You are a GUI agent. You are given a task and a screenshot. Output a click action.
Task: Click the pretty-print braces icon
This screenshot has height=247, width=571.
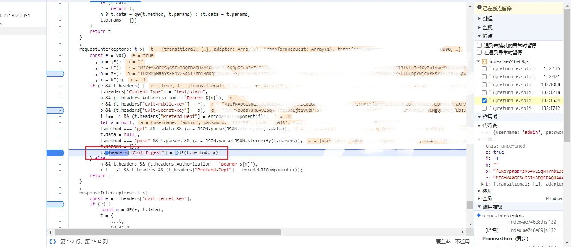(x=53, y=242)
